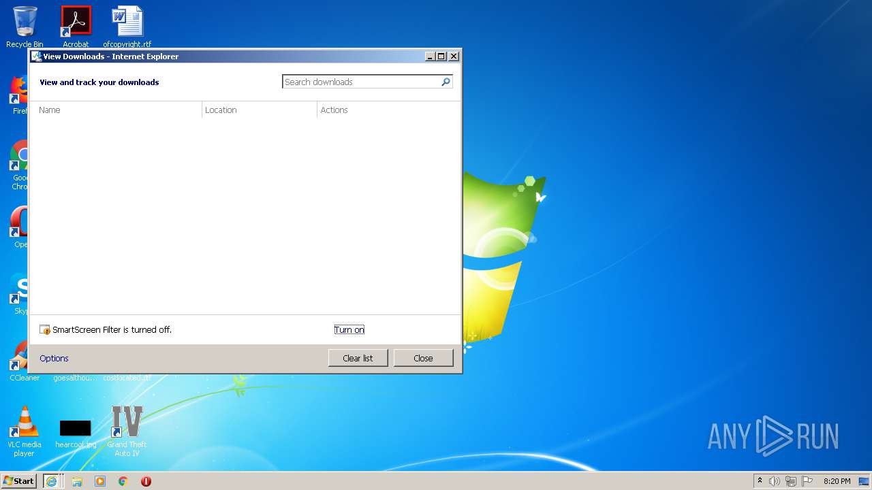
Task: Click the Start button
Action: pos(19,481)
